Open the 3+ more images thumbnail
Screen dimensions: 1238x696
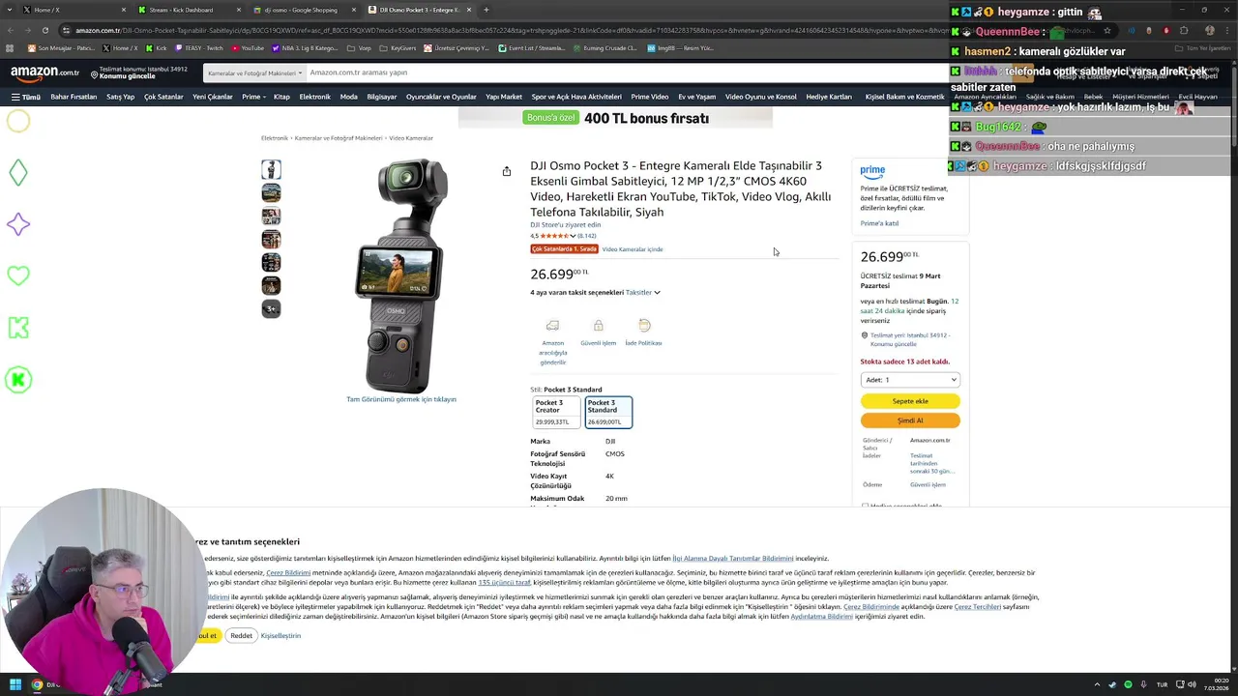[x=271, y=309]
